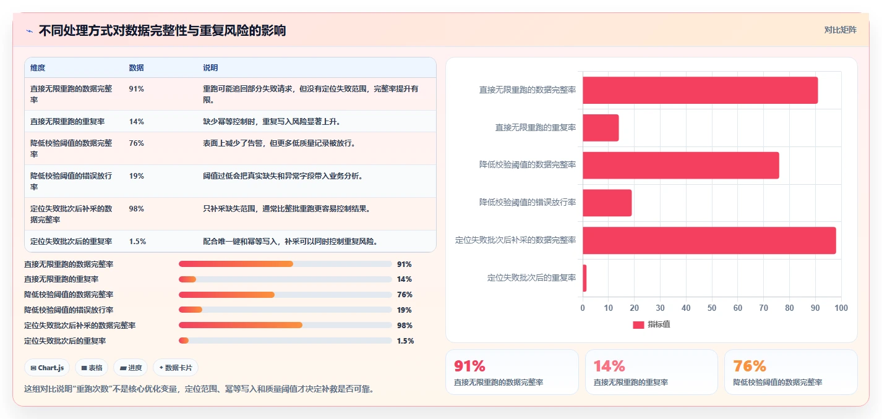The width and height of the screenshot is (882, 419).
Task: Click description '阈值过低会把真实缺失和异常字段带入业务分析。'
Action: (283, 176)
